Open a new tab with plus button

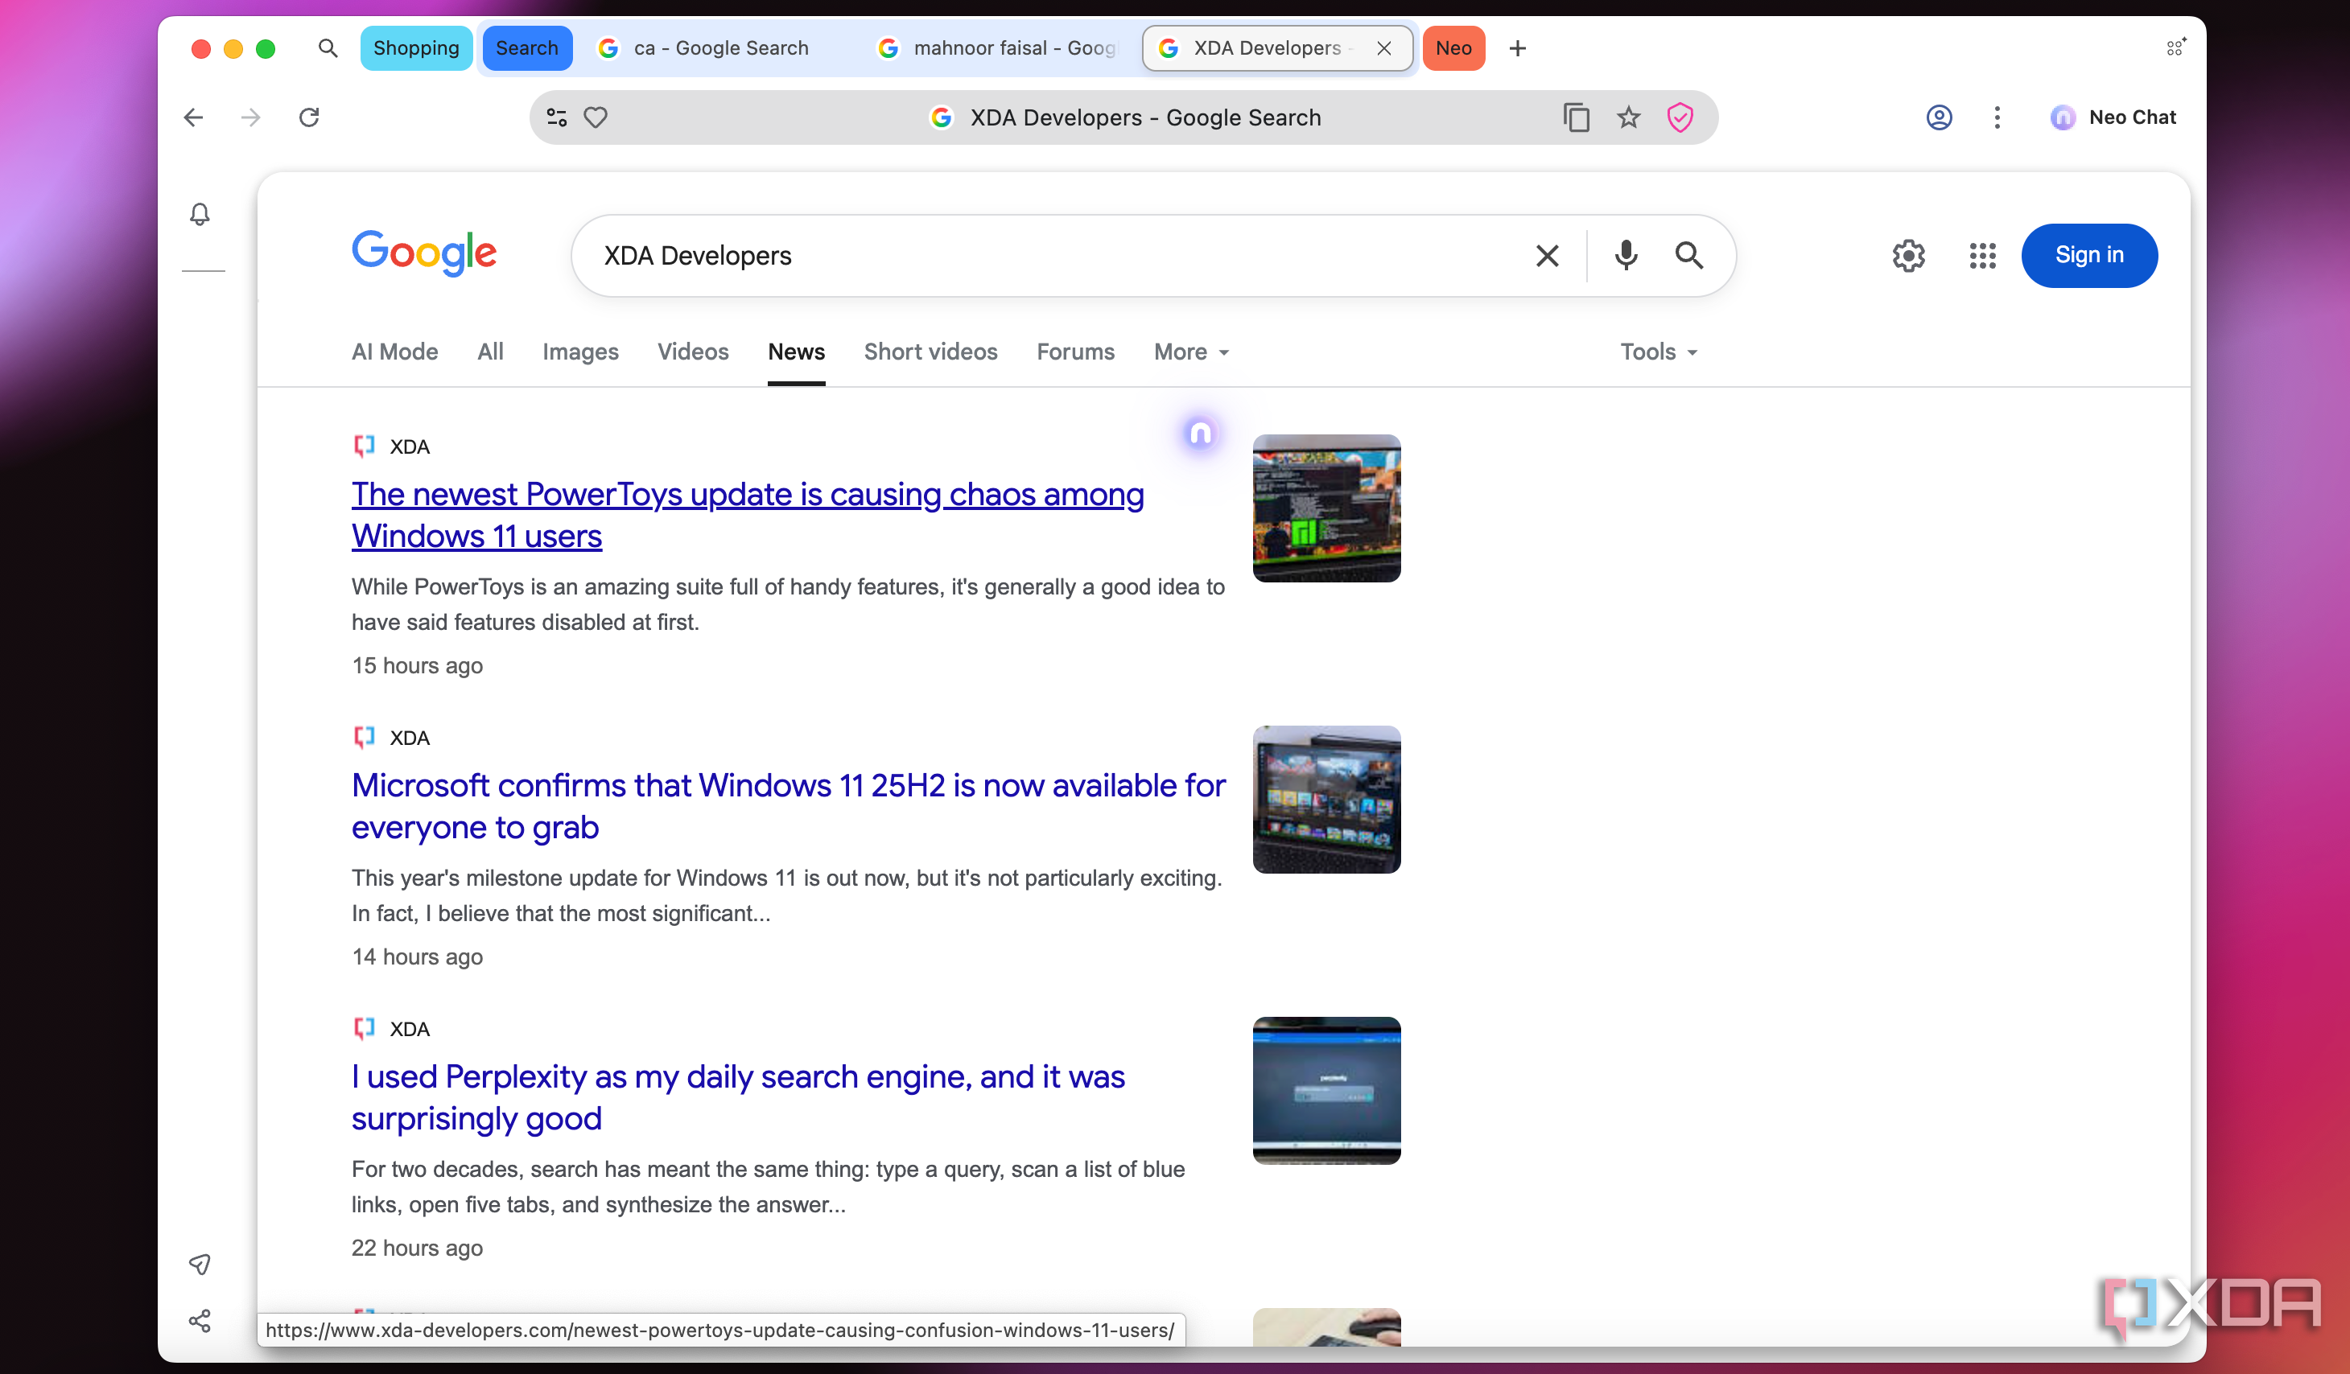pyautogui.click(x=1517, y=47)
